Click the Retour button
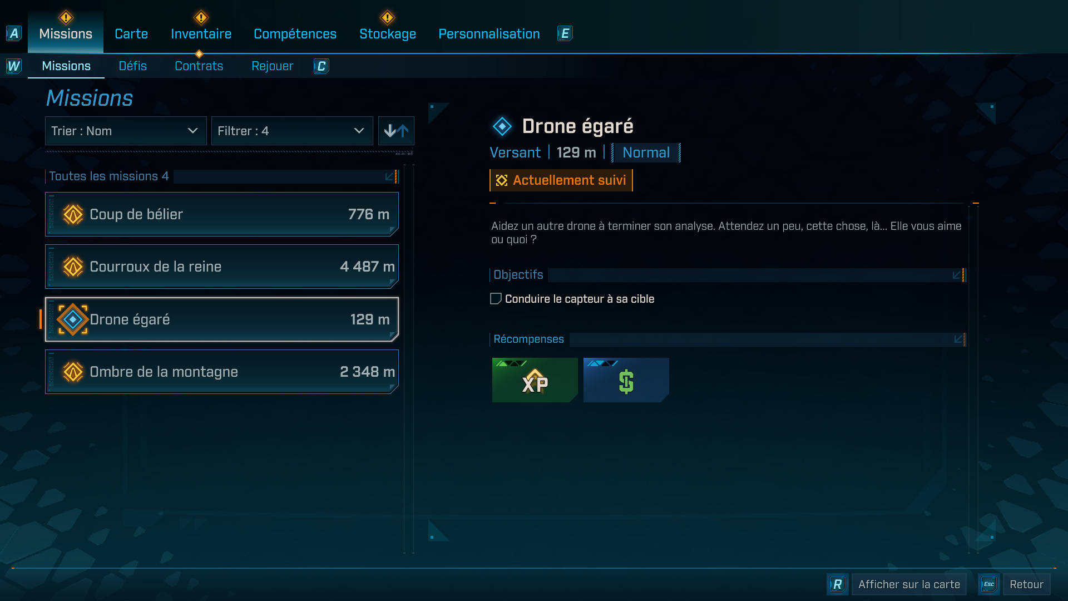This screenshot has height=601, width=1068. 1026,584
